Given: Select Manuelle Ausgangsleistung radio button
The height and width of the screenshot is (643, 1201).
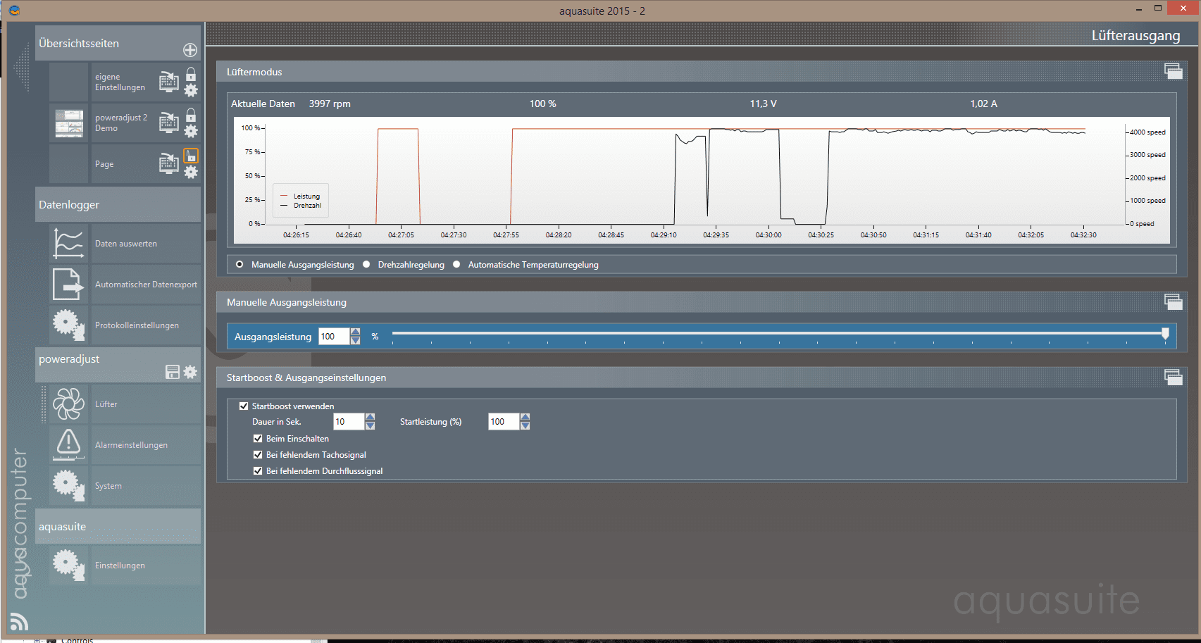Looking at the screenshot, I should pyautogui.click(x=239, y=265).
